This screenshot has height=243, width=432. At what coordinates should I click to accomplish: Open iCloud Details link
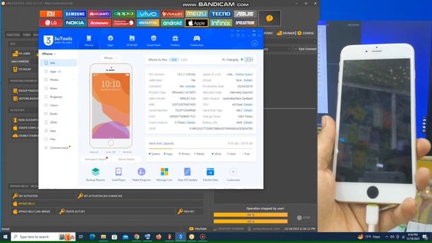(x=248, y=80)
